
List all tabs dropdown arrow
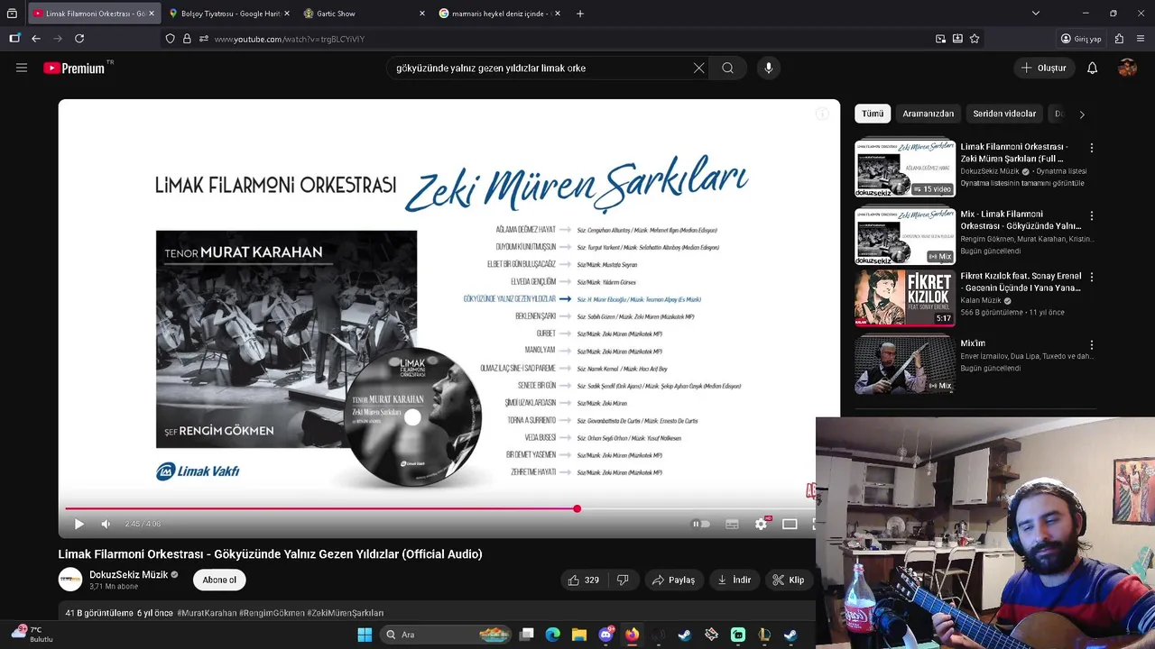pyautogui.click(x=1035, y=14)
